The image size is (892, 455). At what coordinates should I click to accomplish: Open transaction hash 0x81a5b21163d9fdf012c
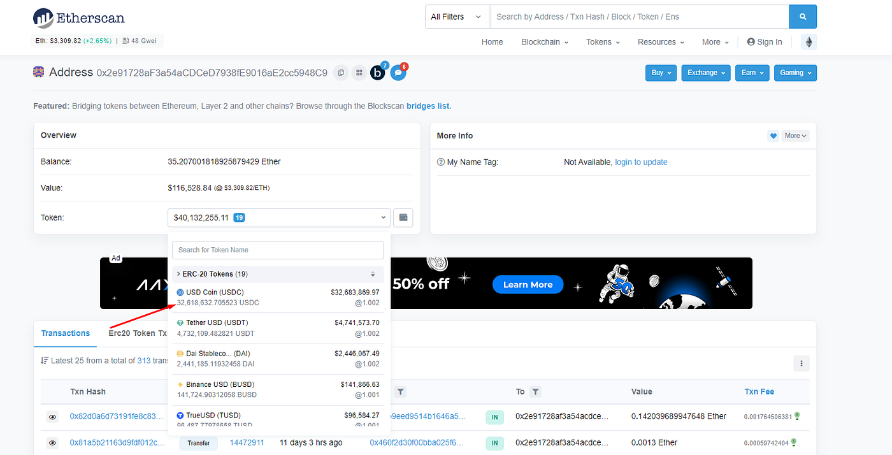click(x=117, y=442)
